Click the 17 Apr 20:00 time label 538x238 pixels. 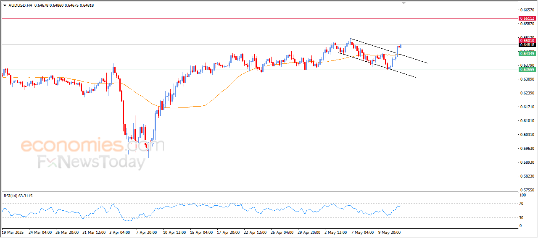[x=228, y=232]
